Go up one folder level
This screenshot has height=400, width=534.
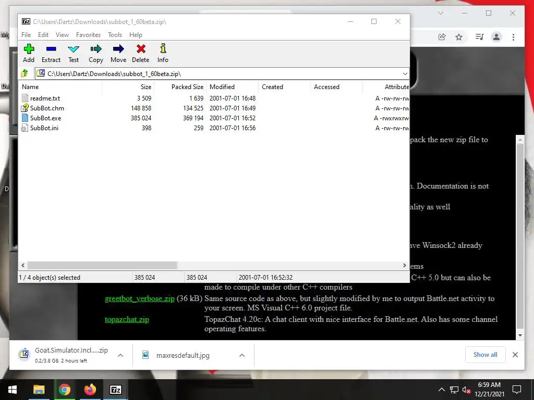25,73
